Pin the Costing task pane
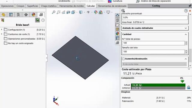This screenshot has height=108, width=192. pos(190,6)
